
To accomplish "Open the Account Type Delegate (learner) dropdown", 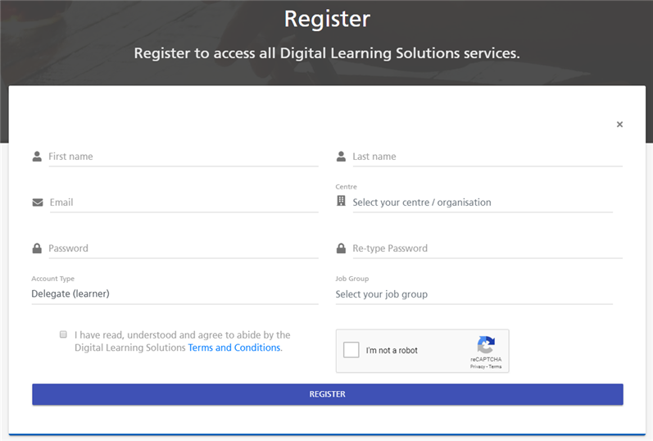I will (175, 293).
